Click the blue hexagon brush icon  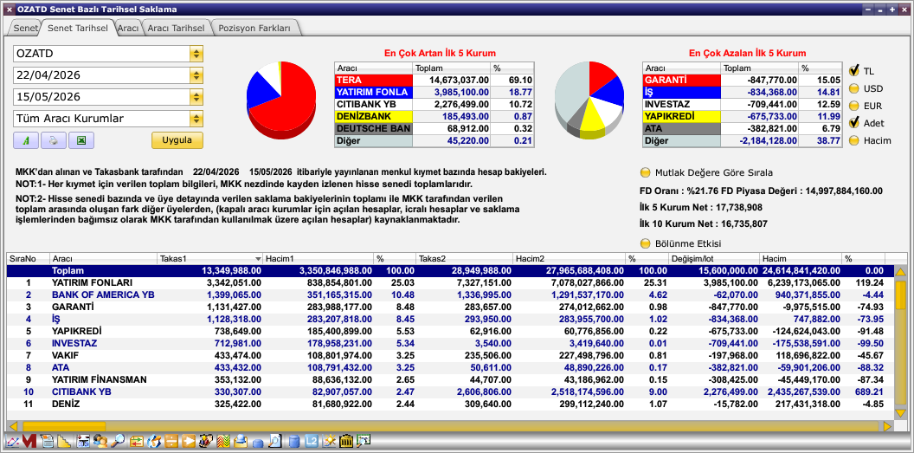click(x=154, y=442)
